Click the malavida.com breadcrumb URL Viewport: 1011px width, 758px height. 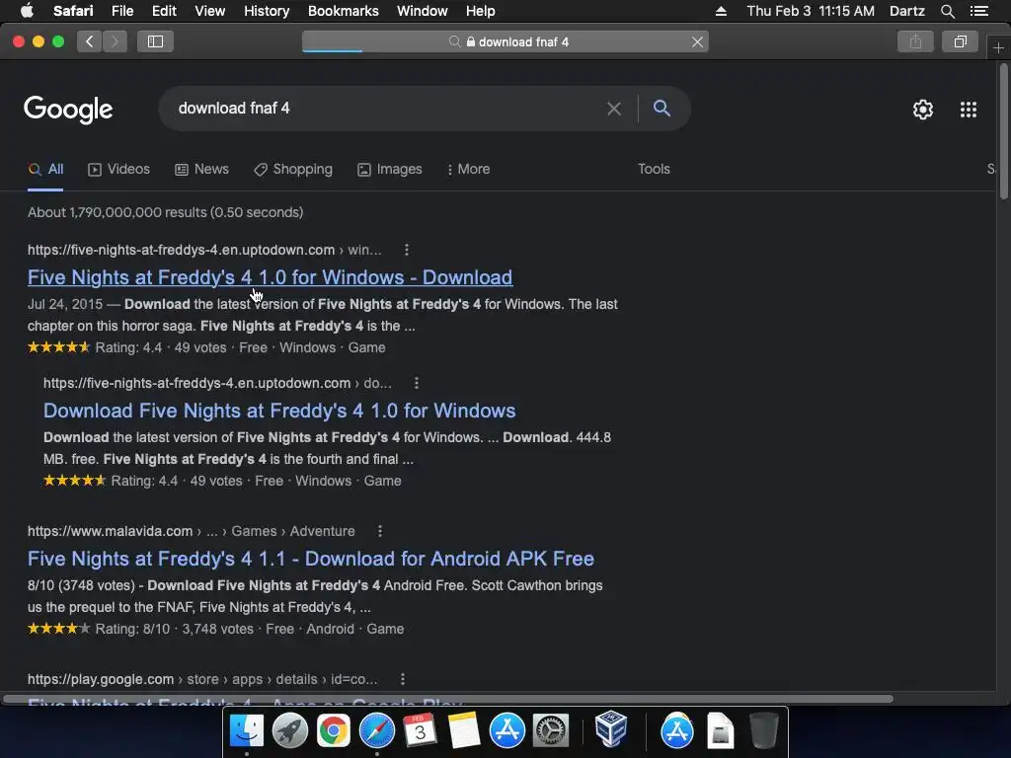(x=191, y=530)
